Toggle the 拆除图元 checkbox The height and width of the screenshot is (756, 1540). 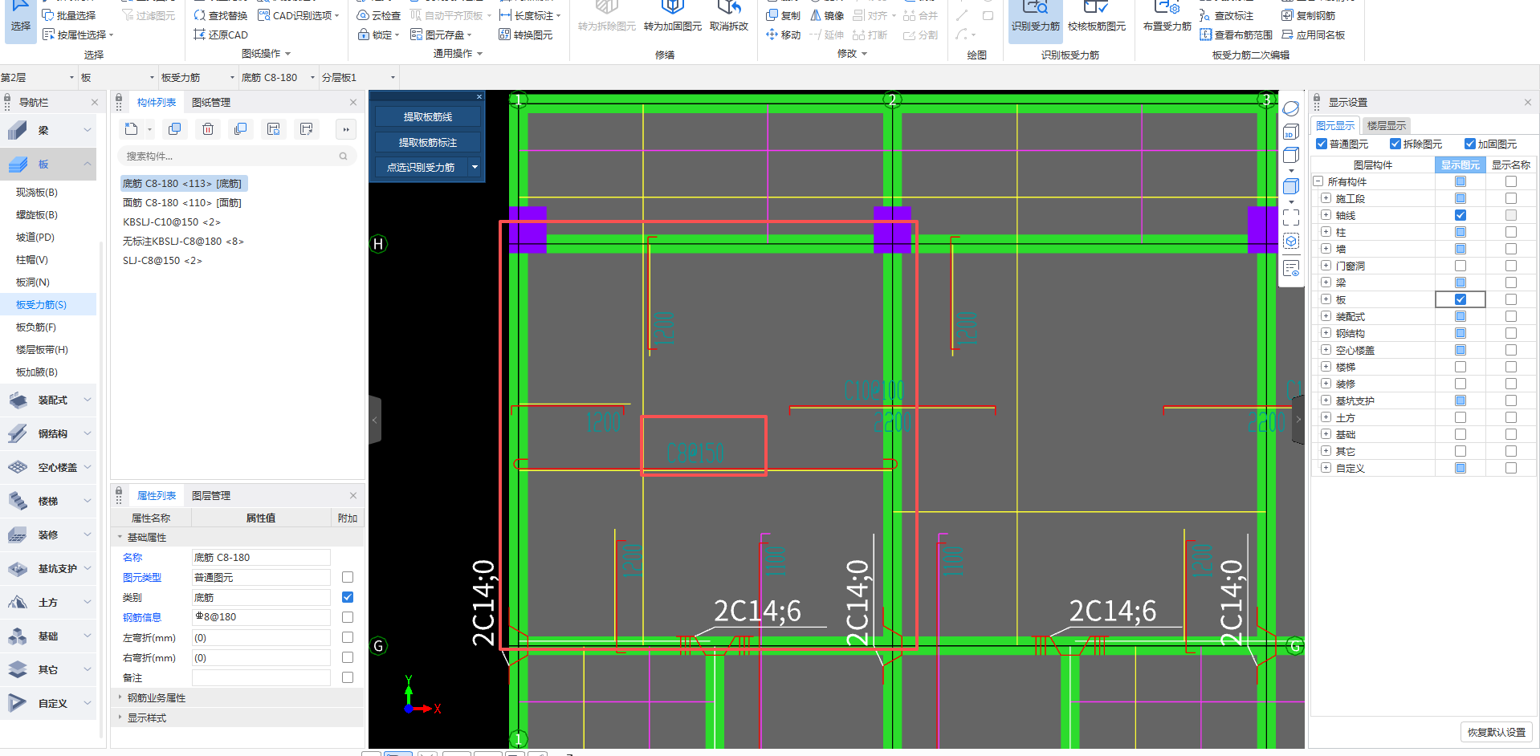click(1395, 144)
